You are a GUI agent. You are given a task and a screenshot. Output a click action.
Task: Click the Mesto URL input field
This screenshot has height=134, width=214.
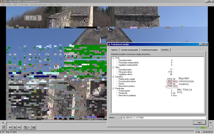(x=163, y=117)
